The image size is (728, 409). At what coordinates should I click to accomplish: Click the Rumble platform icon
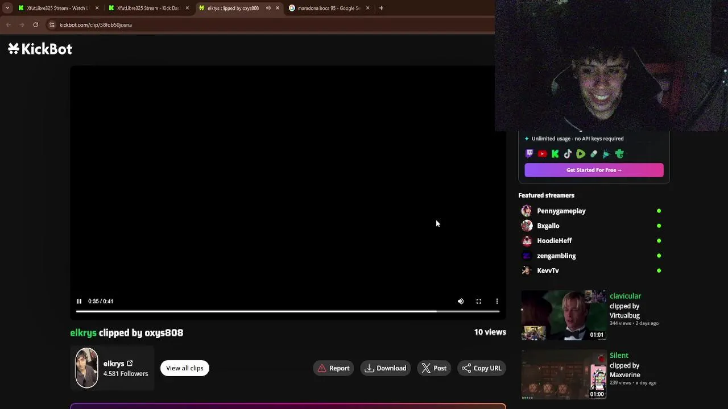[x=581, y=153]
